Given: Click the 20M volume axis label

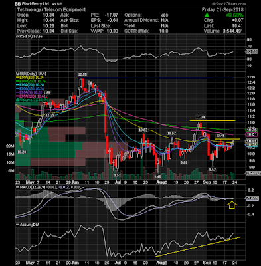Looking at the screenshot, I should [11, 146].
